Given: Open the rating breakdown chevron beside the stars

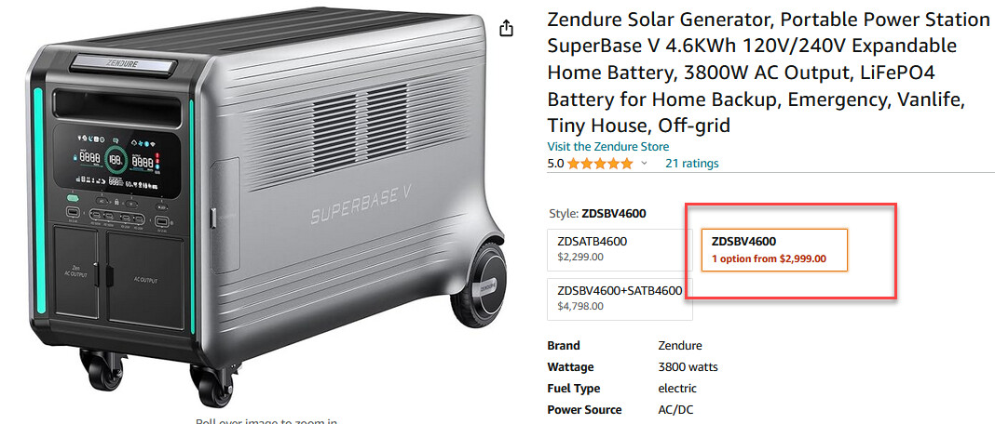Looking at the screenshot, I should pyautogui.click(x=644, y=164).
